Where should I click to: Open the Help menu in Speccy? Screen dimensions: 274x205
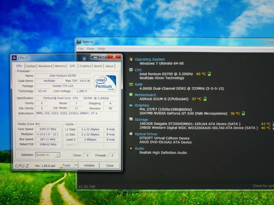(101, 49)
